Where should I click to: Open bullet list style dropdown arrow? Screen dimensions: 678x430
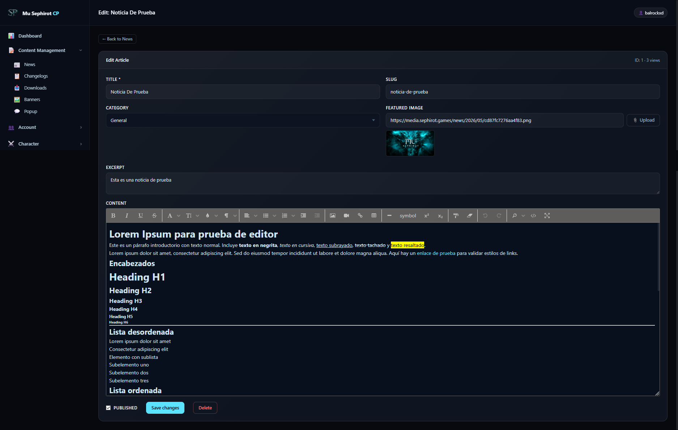[274, 216]
